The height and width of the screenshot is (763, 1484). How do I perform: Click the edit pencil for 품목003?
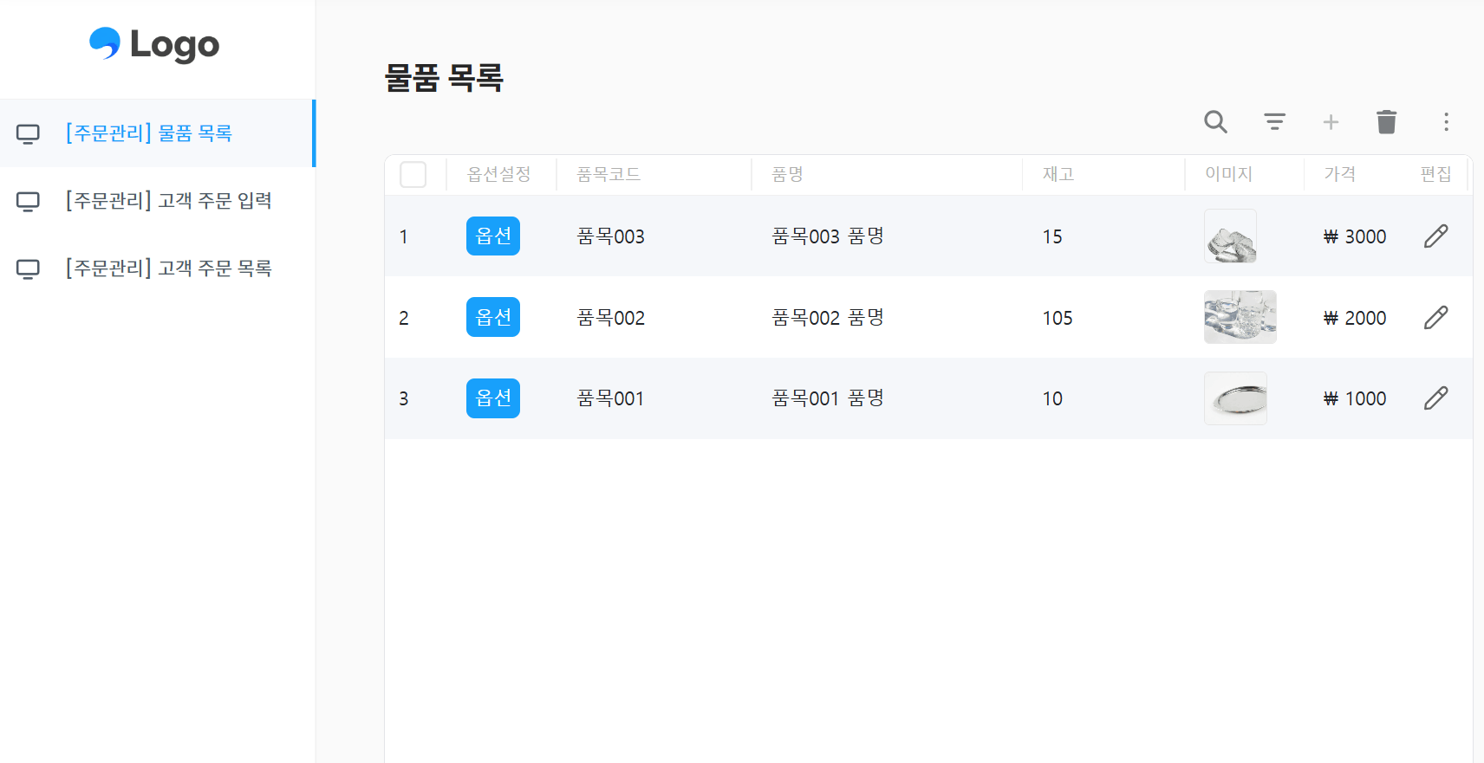click(1435, 236)
